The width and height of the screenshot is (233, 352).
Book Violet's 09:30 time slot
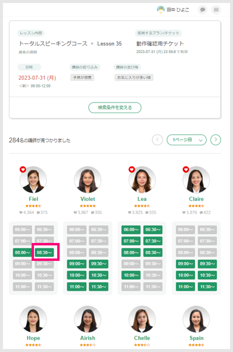click(98, 264)
